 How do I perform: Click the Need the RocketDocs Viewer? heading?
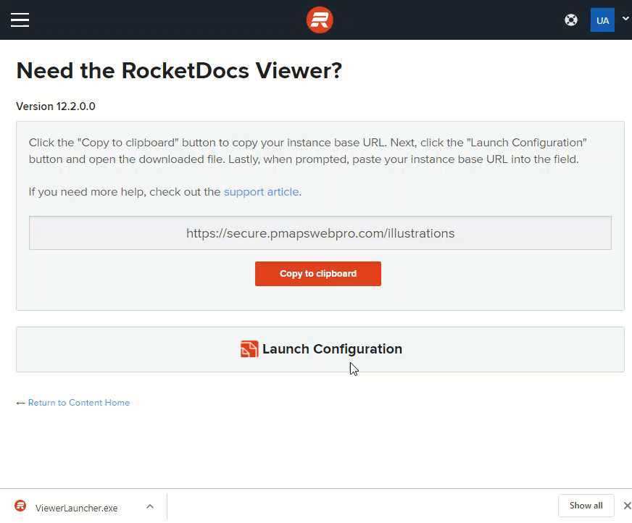tap(179, 70)
